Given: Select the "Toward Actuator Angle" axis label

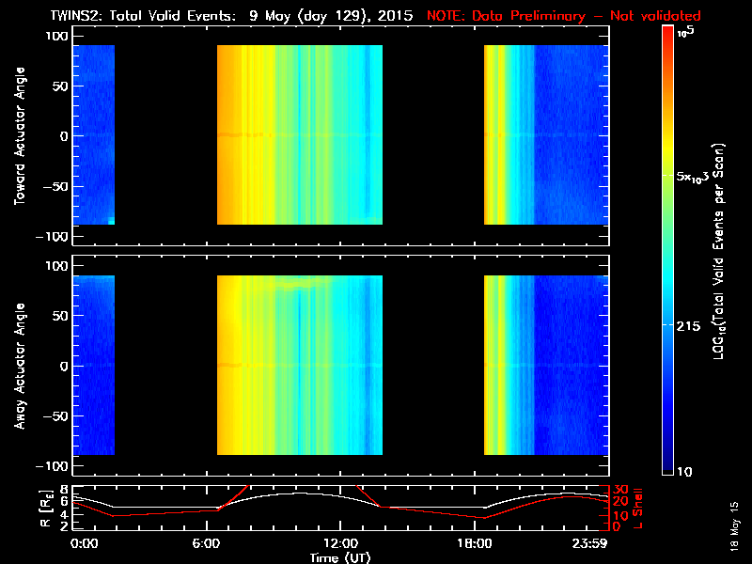Looking at the screenshot, I should coord(20,135).
